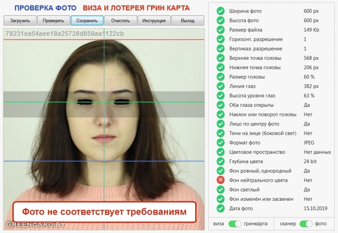
Task: Click green check icon next to Фон изменён или засвечен
Action: point(221,199)
